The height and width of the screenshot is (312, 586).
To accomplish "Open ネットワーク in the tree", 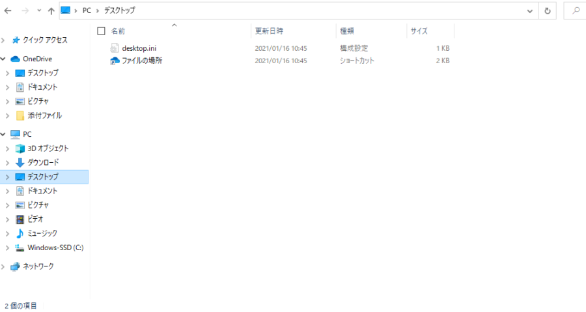I will tap(38, 266).
